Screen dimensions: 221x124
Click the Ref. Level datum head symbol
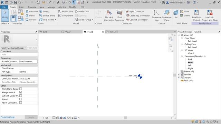tap(140, 76)
